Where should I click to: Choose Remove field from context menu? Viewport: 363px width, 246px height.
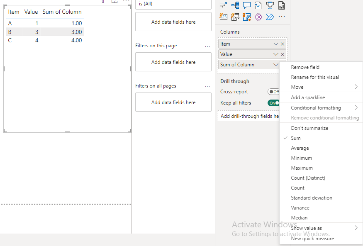point(321,67)
